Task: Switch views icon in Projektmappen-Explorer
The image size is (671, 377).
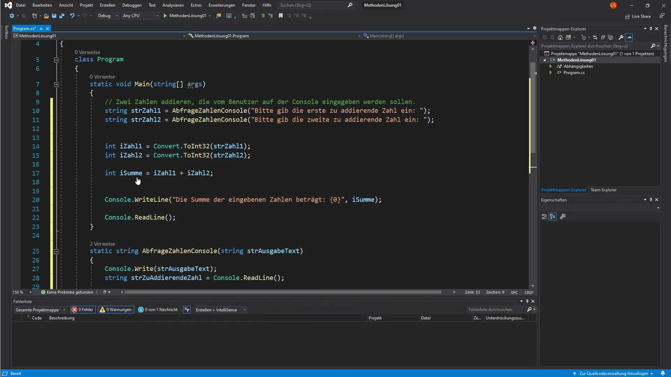Action: pyautogui.click(x=569, y=37)
